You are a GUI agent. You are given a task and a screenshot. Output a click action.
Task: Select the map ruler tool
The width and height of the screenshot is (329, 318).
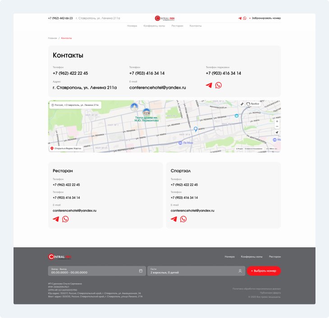click(242, 104)
